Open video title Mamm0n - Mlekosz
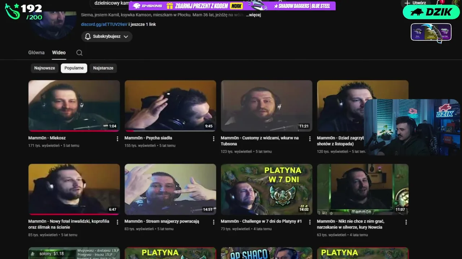The width and height of the screenshot is (462, 259). pos(47,138)
